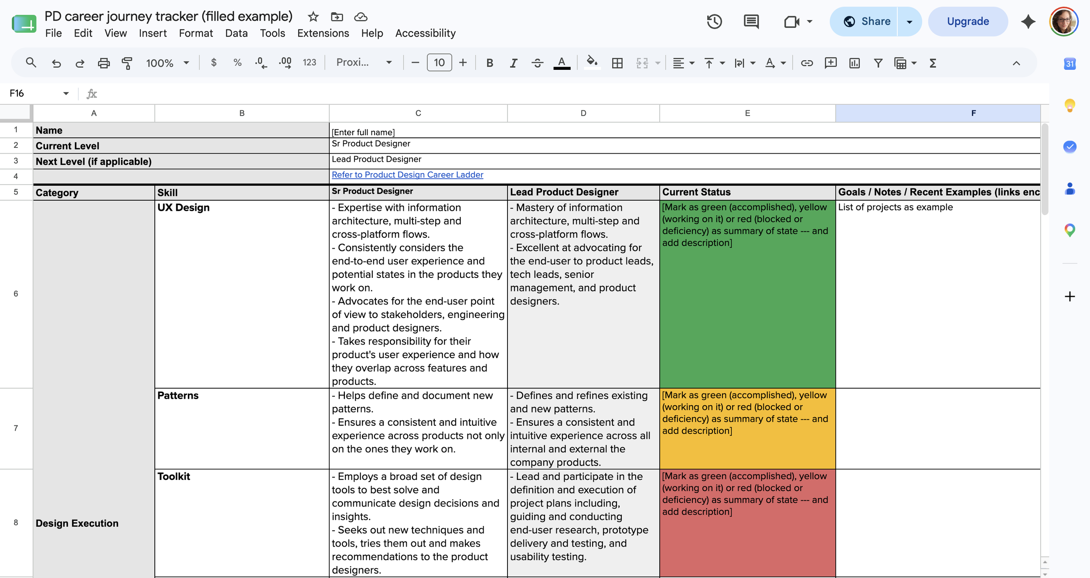Increase decimal places
Screen dimensions: 1090x578
[x=285, y=63]
